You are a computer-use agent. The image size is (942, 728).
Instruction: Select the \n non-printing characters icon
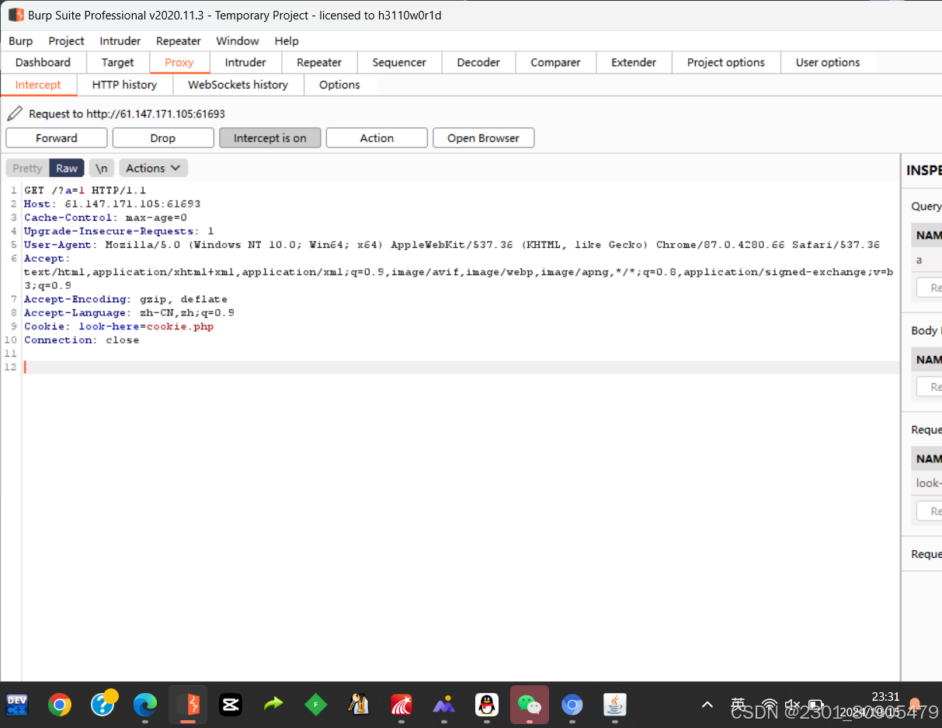pyautogui.click(x=101, y=168)
